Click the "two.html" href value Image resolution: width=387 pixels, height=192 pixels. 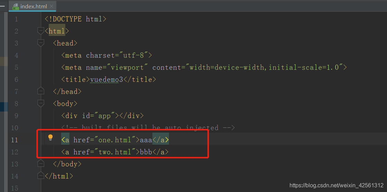[115, 152]
